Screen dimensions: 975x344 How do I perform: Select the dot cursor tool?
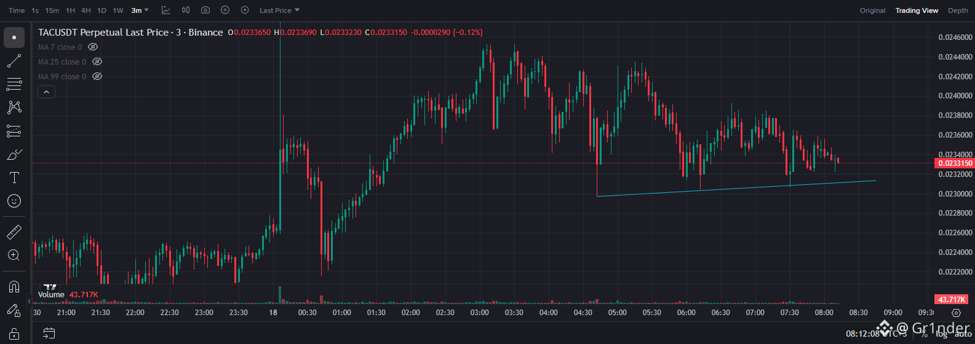click(x=14, y=37)
